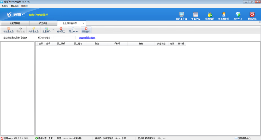This screenshot has height=140, width=261.
Task: Close the 企业微信通讯录 tab
Action: [x=83, y=23]
